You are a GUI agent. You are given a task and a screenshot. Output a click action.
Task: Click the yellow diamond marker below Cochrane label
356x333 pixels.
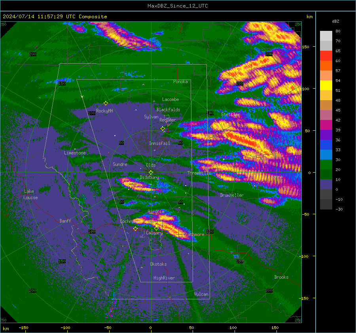[135, 228]
